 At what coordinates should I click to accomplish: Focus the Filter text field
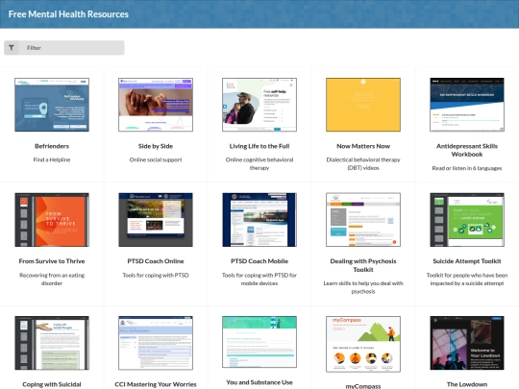point(71,48)
